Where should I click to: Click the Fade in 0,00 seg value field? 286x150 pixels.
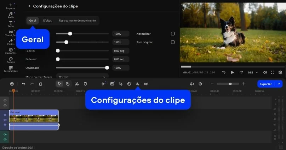[x=121, y=51]
